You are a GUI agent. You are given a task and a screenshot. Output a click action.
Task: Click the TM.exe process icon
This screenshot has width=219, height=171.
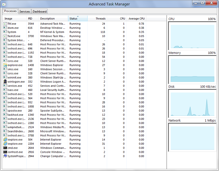pos(5,24)
